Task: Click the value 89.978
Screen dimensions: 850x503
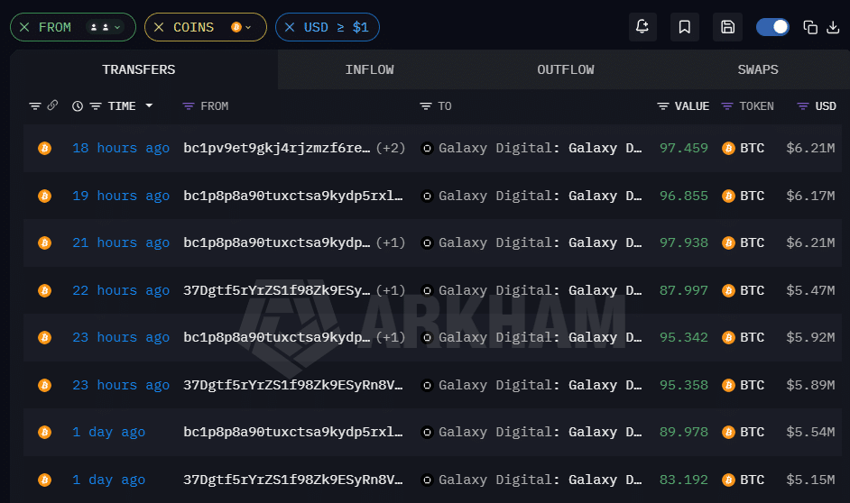Action: click(684, 433)
